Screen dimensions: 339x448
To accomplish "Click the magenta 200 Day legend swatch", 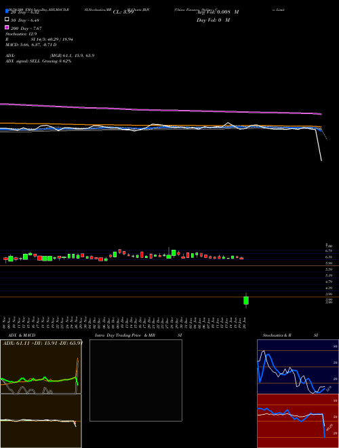I will 7,27.
